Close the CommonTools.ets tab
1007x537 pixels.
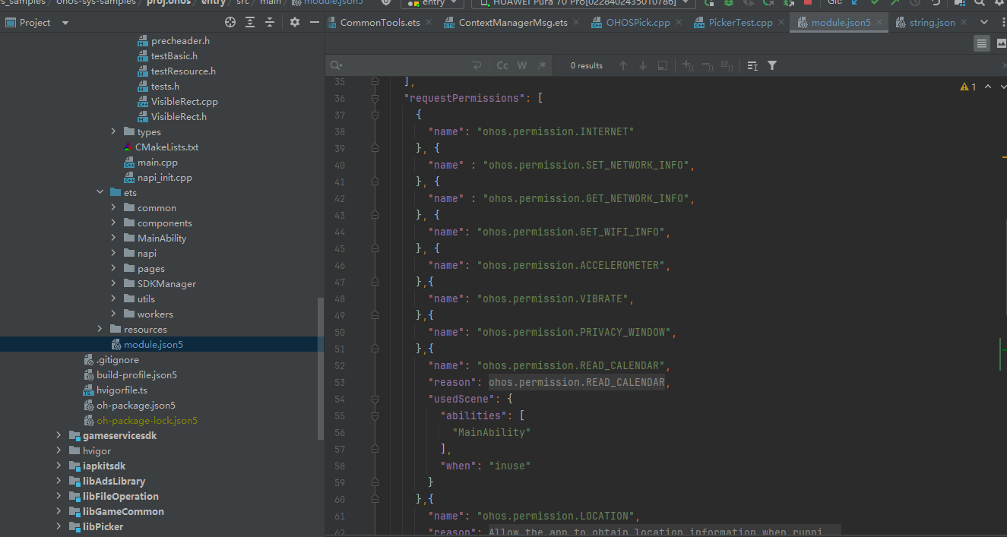[428, 23]
